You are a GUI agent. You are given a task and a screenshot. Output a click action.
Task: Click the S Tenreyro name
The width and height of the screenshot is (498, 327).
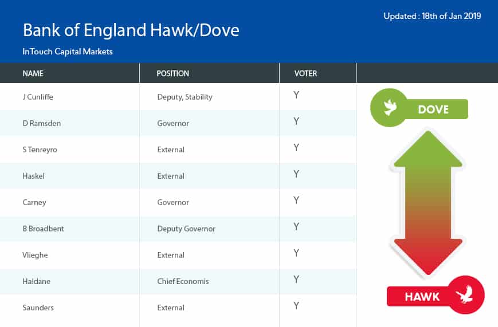[40, 149]
